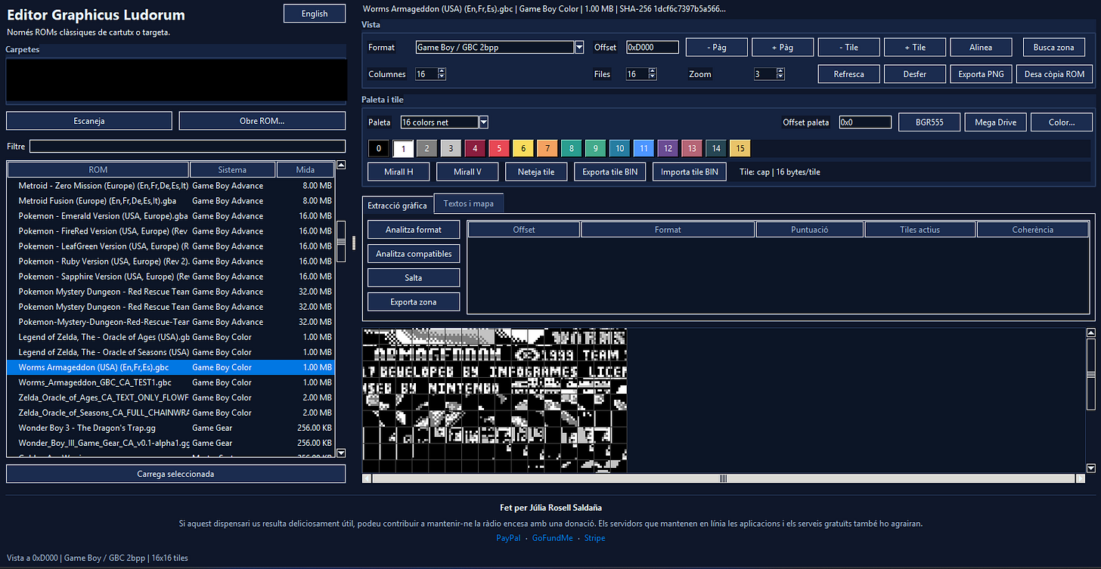Click Exporta tile BIN

[x=610, y=172]
